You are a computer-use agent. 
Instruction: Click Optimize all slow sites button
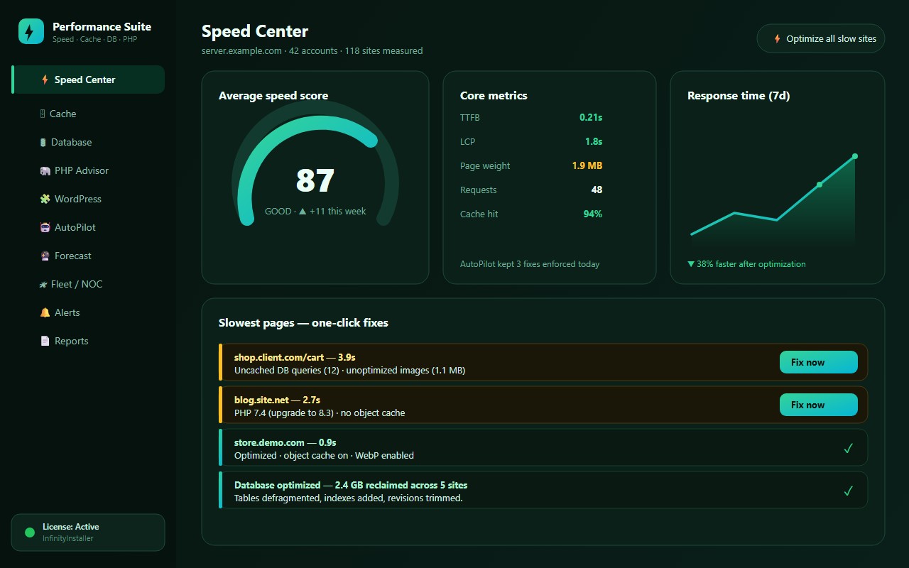coord(821,38)
